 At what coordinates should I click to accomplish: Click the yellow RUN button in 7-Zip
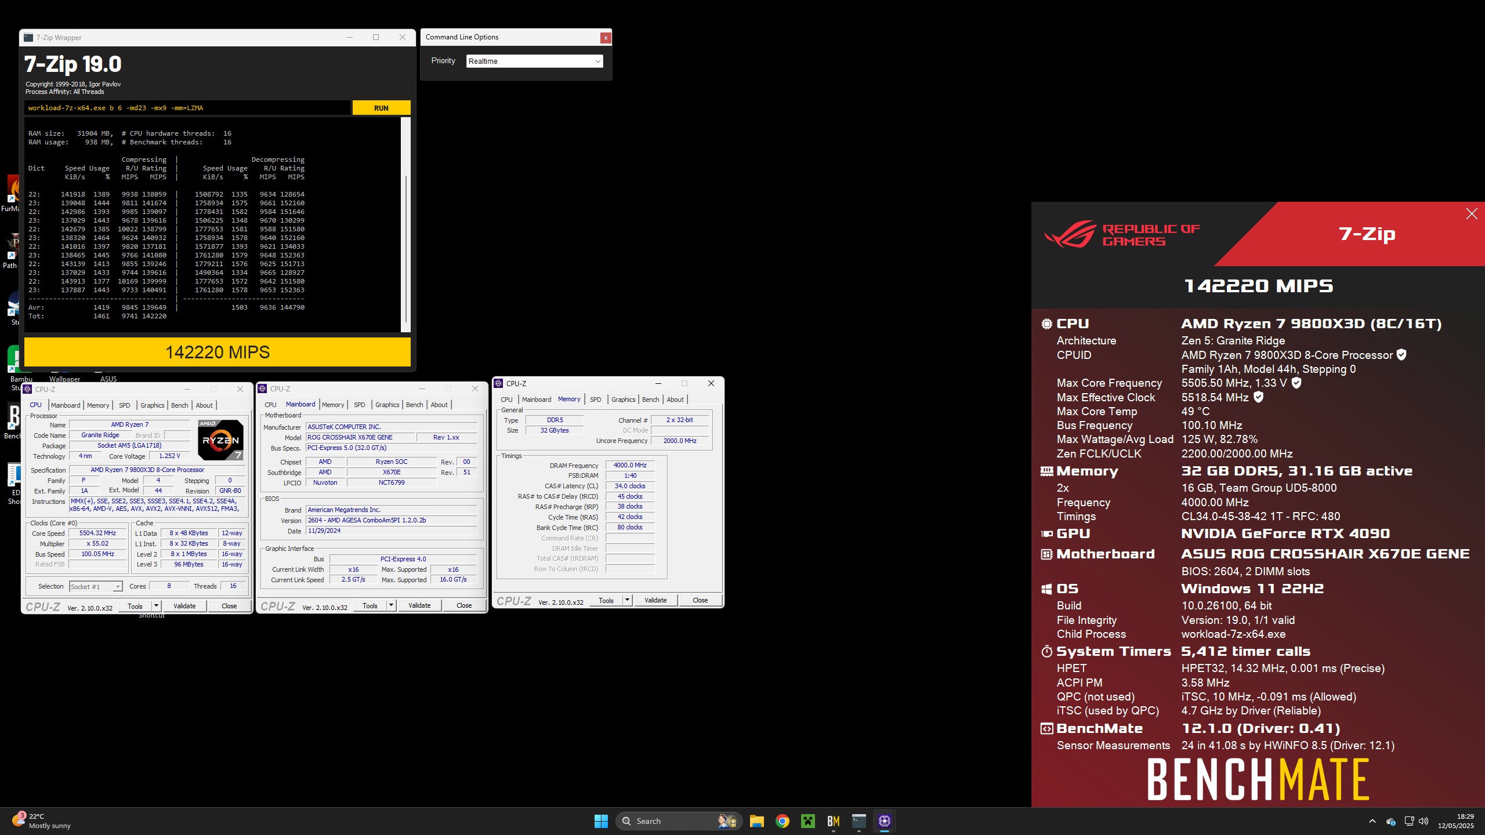click(381, 108)
